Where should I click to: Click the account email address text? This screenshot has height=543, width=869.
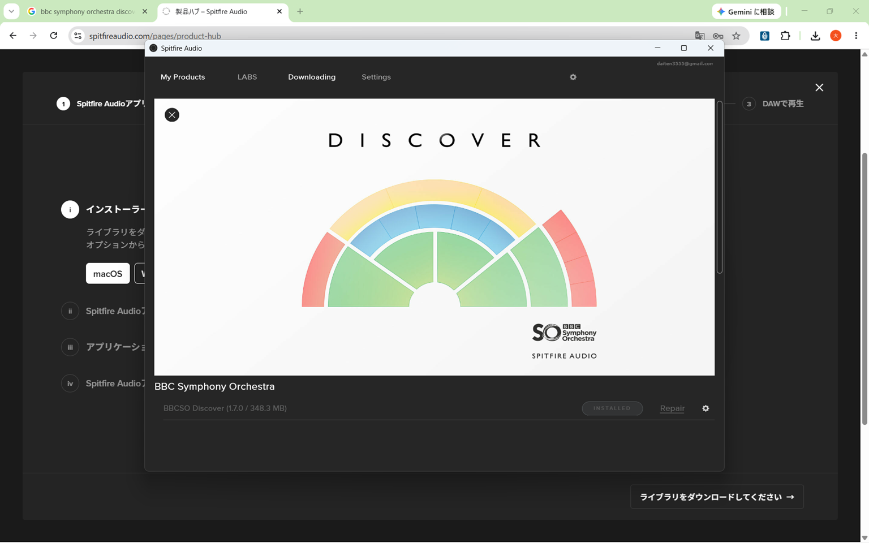click(x=685, y=63)
